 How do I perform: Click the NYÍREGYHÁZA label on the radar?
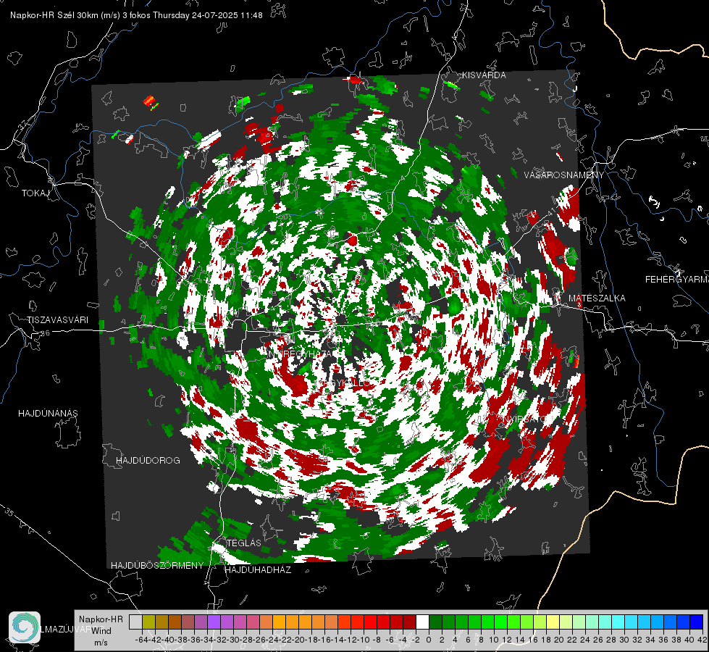pyautogui.click(x=300, y=354)
